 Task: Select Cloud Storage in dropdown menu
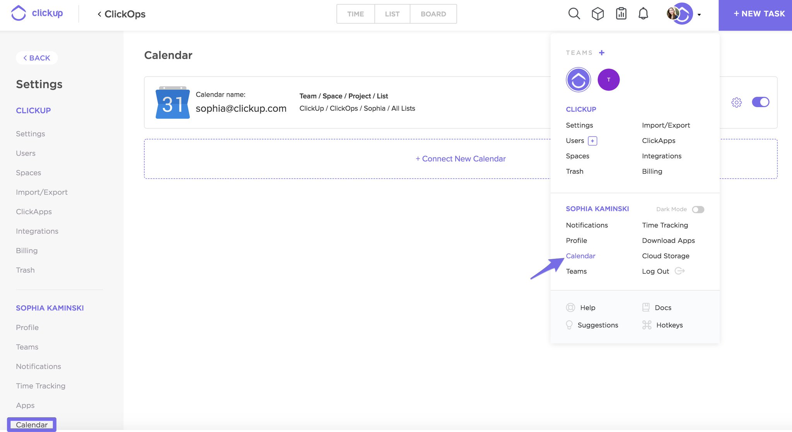coord(666,256)
